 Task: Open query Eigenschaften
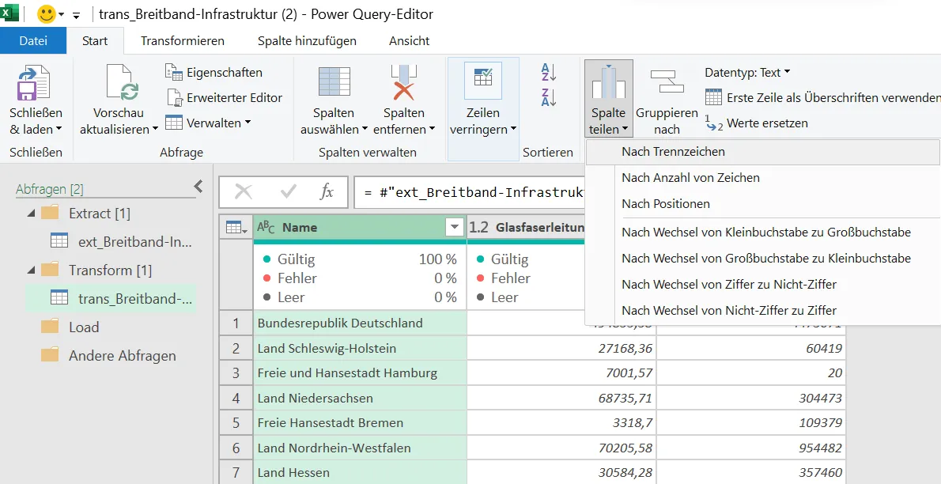[x=214, y=73]
